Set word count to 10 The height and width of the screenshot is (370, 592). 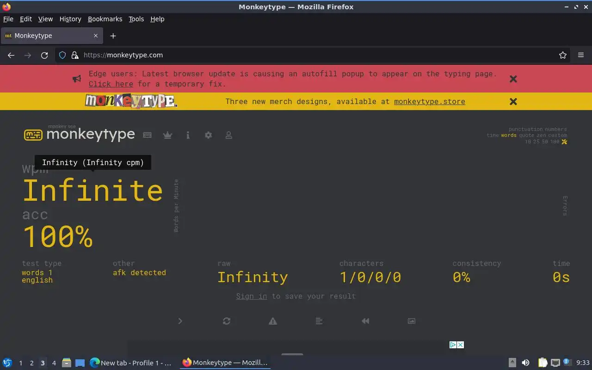tap(528, 142)
